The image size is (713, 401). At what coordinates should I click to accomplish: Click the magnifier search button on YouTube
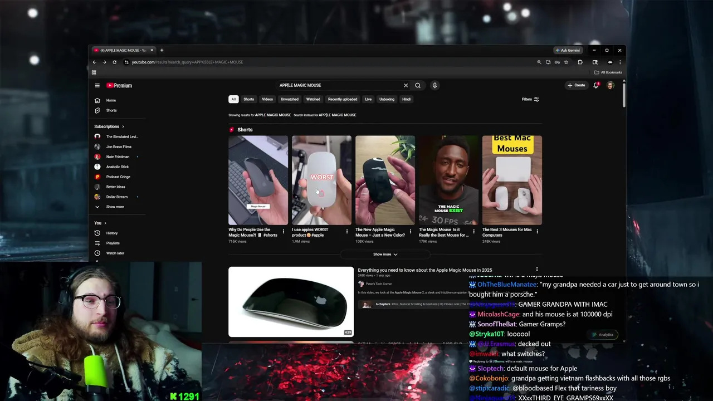(x=418, y=85)
